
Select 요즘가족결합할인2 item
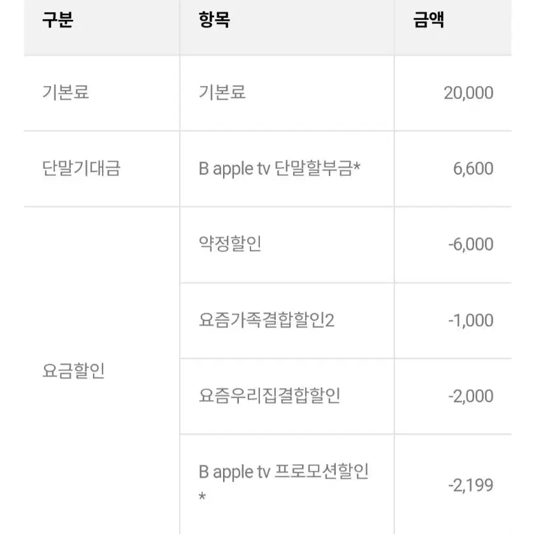click(x=266, y=320)
